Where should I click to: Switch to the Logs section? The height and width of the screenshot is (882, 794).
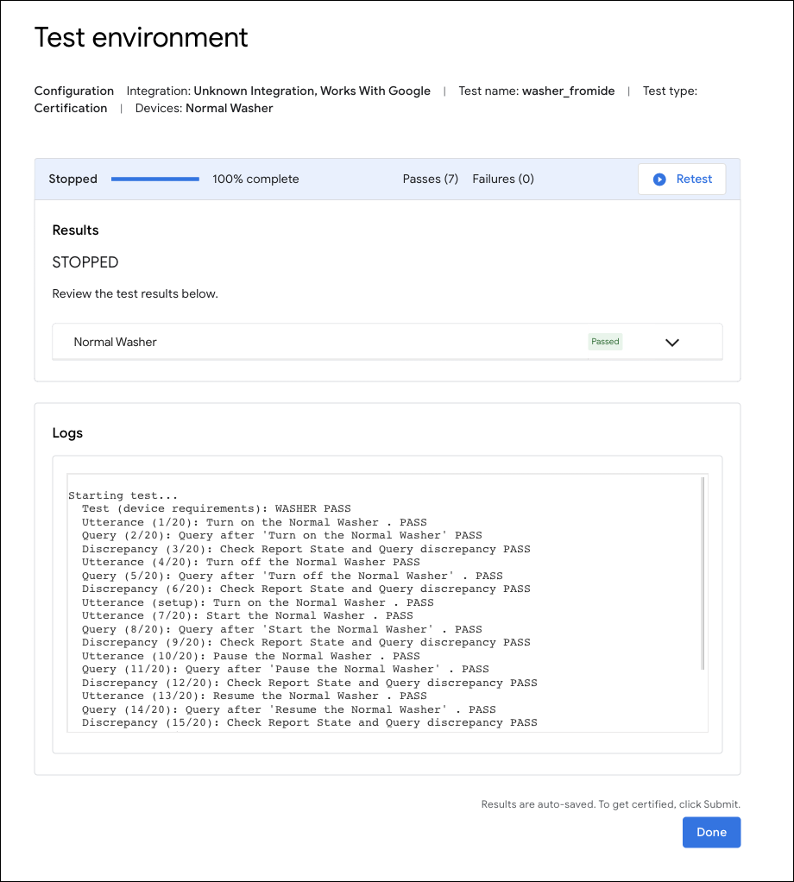point(67,432)
